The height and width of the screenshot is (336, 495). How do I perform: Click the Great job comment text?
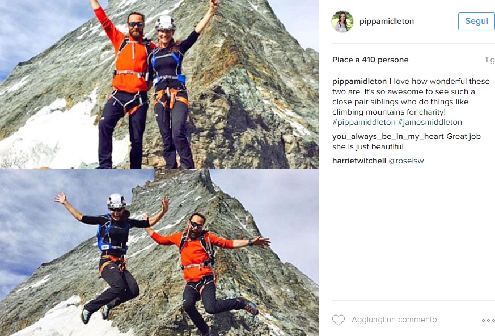point(407,141)
